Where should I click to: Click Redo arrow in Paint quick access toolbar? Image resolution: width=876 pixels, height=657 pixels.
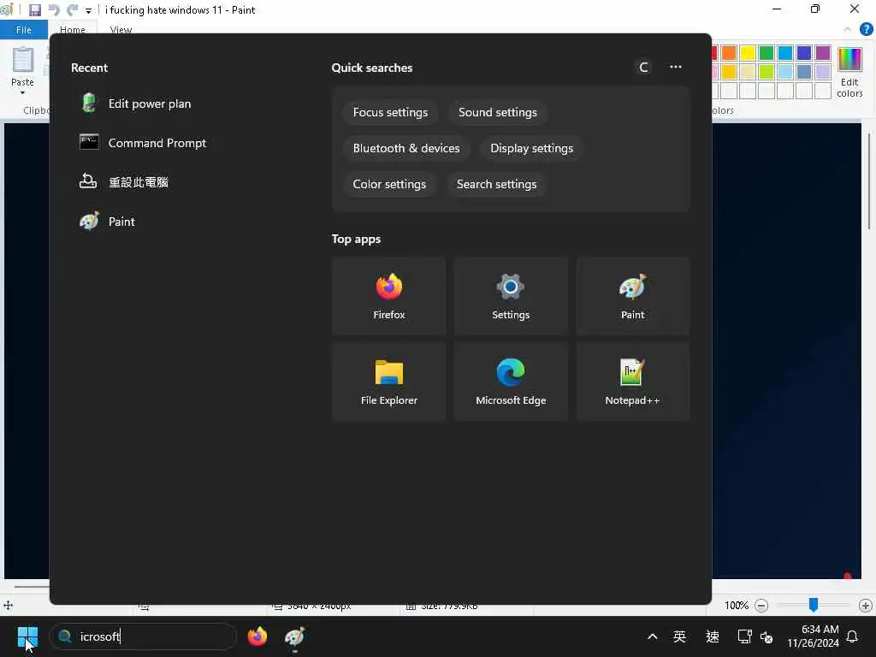(x=72, y=10)
